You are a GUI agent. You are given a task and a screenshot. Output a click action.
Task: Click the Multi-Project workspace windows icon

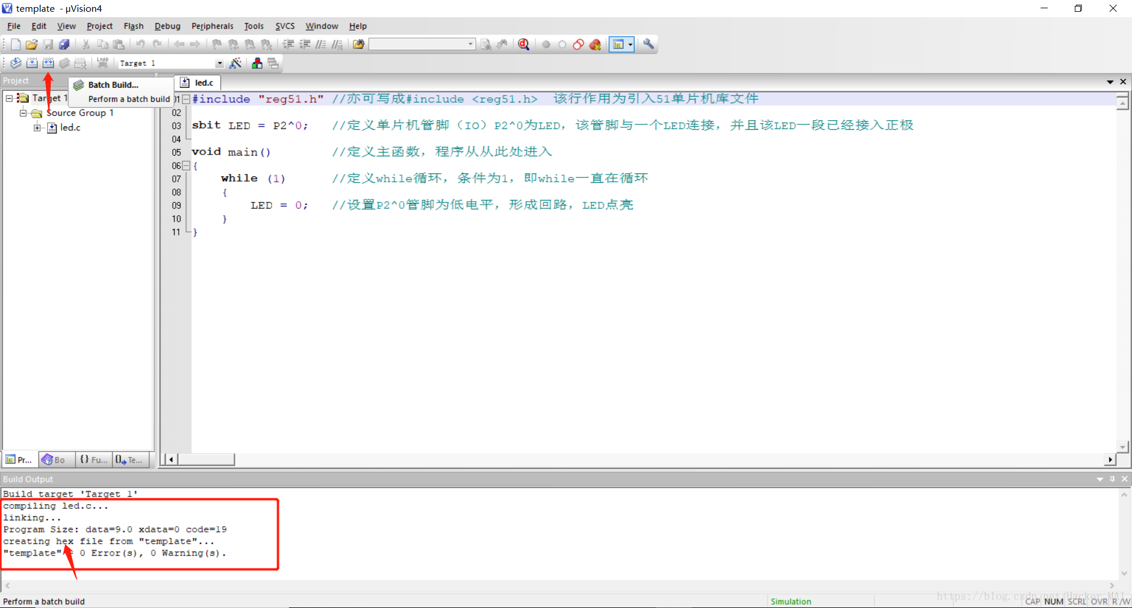click(x=273, y=63)
